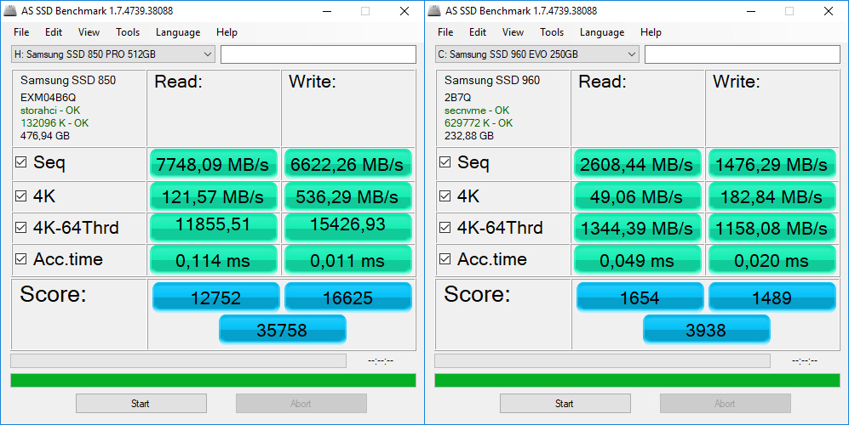Click Abort button in the 850 PRO window
The image size is (849, 425).
pyautogui.click(x=301, y=404)
